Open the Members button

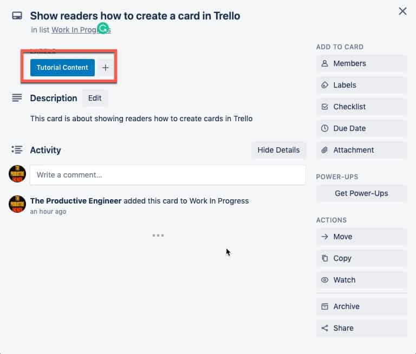pyautogui.click(x=362, y=63)
